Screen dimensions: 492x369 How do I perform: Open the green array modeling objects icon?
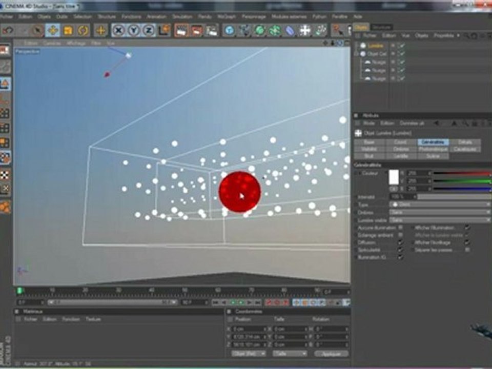click(x=275, y=30)
